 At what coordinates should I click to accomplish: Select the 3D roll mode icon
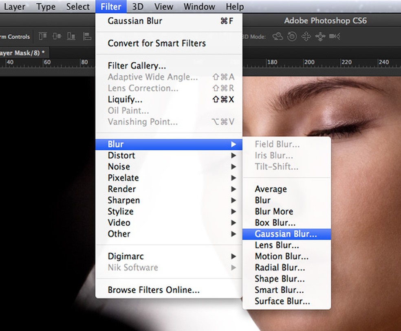pos(291,37)
